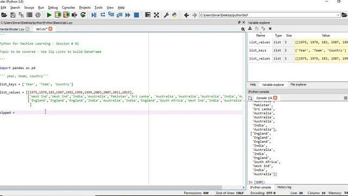Select the IPython console bottom tab
This screenshot has width=348, height=196.
click(260, 187)
